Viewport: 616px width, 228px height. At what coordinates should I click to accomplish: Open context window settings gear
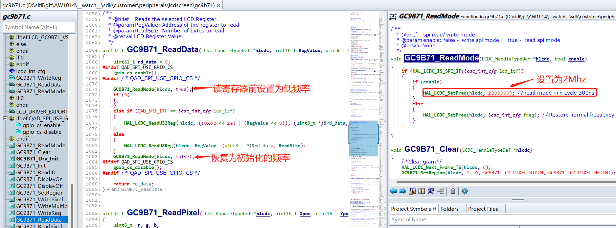(465, 191)
